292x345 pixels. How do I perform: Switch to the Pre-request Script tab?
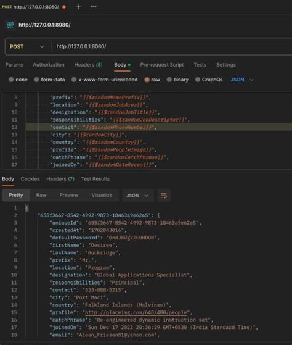[x=162, y=65]
